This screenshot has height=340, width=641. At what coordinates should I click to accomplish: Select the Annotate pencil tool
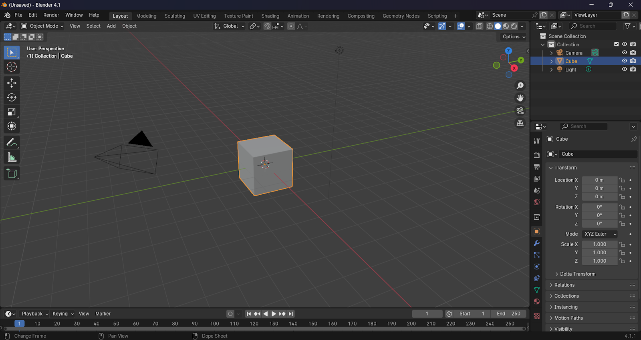[x=12, y=143]
